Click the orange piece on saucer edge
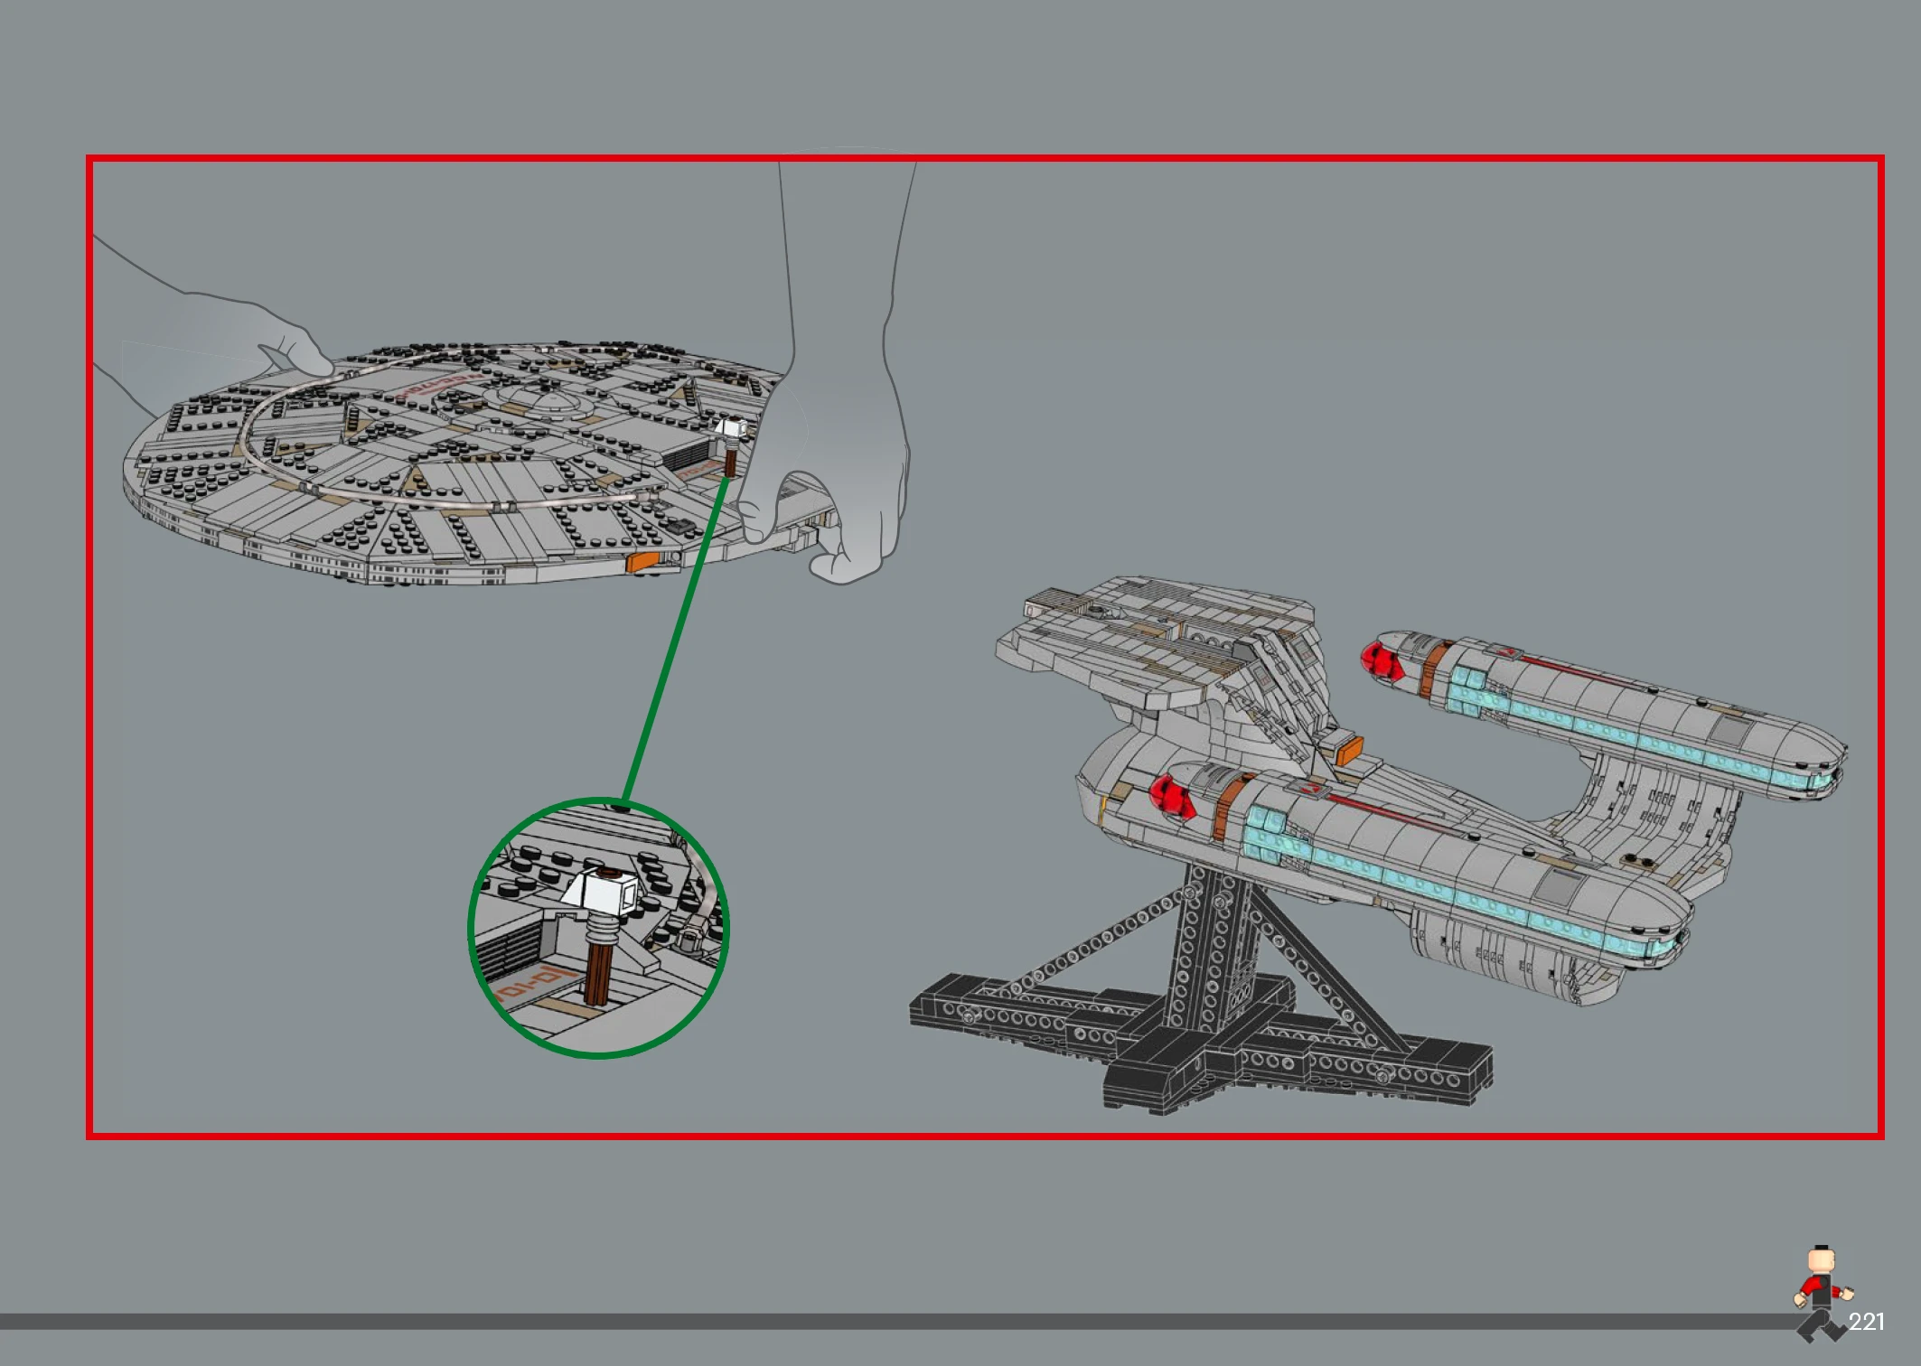The image size is (1921, 1366). (x=642, y=561)
